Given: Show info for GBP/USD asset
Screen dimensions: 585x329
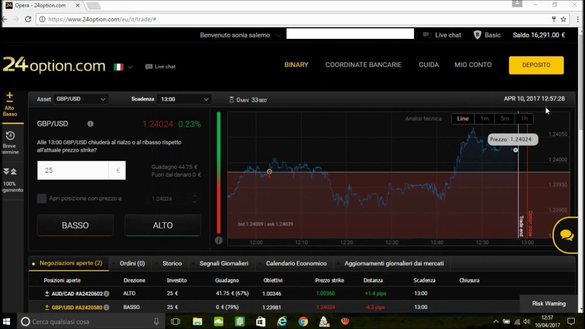Looking at the screenshot, I should [90, 124].
